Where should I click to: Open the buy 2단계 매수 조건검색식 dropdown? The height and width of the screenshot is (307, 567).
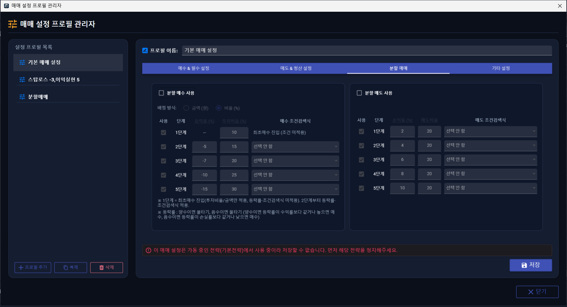[x=295, y=147]
